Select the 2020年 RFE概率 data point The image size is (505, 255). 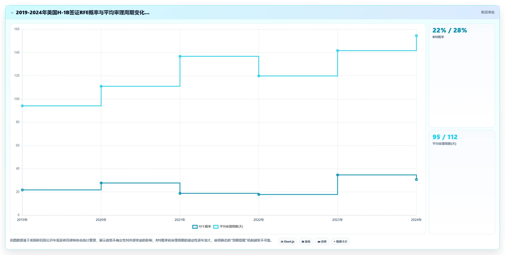(101, 183)
